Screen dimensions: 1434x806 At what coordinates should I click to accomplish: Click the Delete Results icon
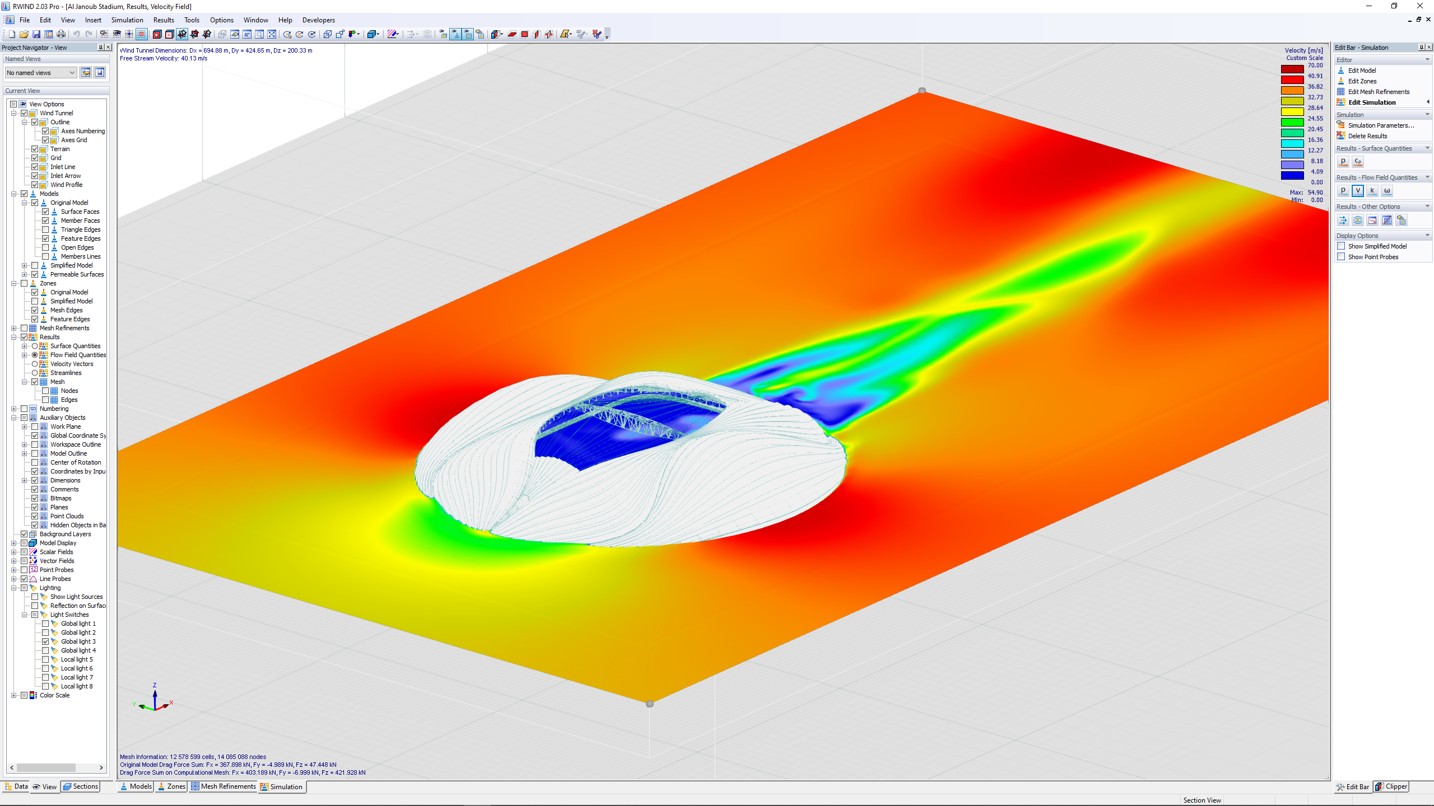coord(1341,136)
